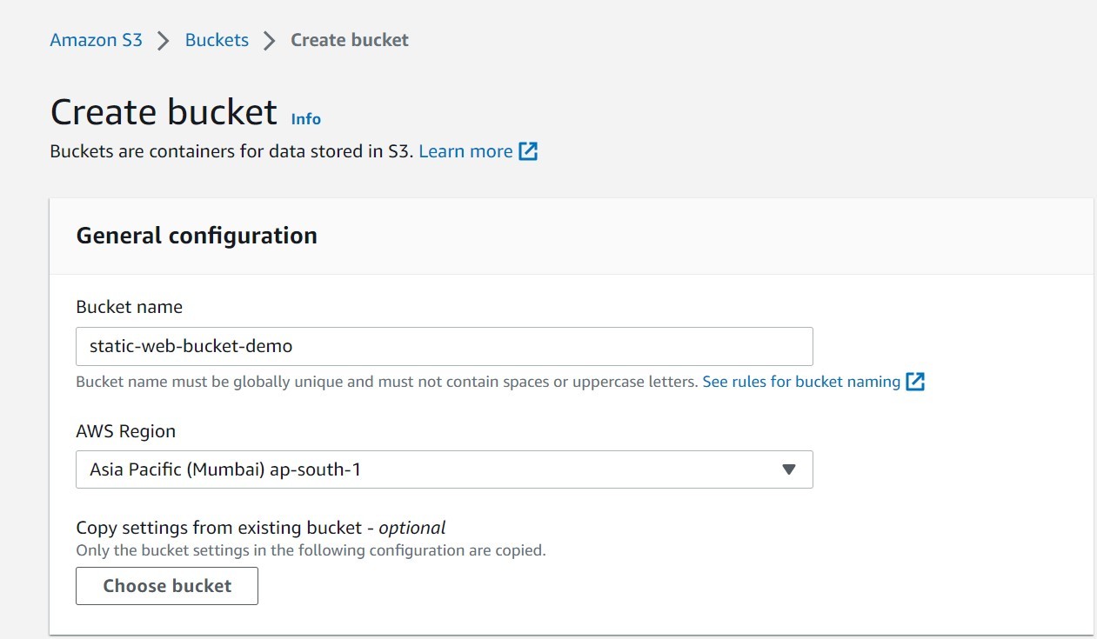1097x639 pixels.
Task: Navigate to Amazon S3 via breadcrumb
Action: (x=96, y=39)
